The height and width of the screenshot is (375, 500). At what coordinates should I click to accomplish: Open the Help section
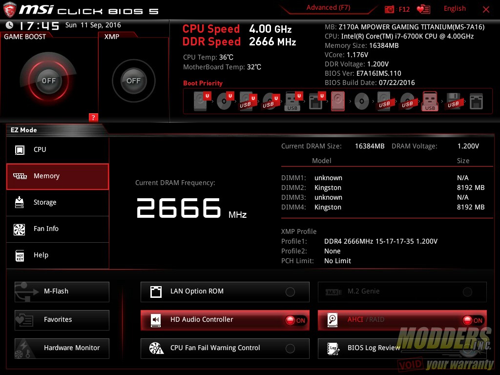point(58,255)
